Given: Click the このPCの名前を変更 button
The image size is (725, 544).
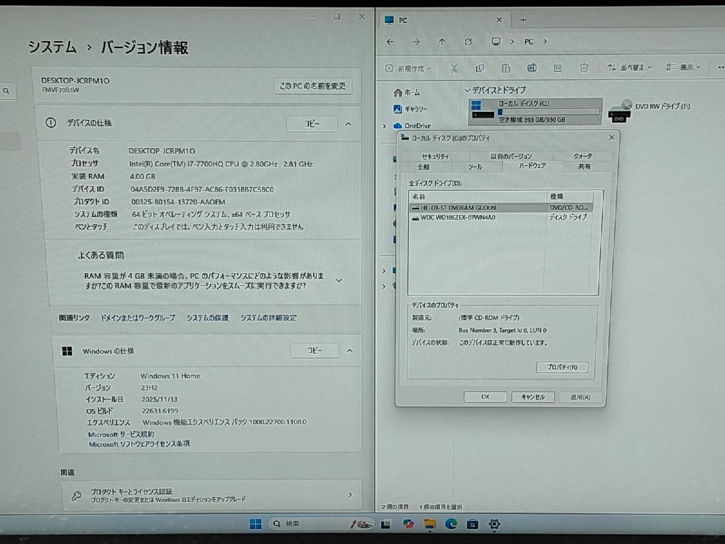Looking at the screenshot, I should [312, 86].
